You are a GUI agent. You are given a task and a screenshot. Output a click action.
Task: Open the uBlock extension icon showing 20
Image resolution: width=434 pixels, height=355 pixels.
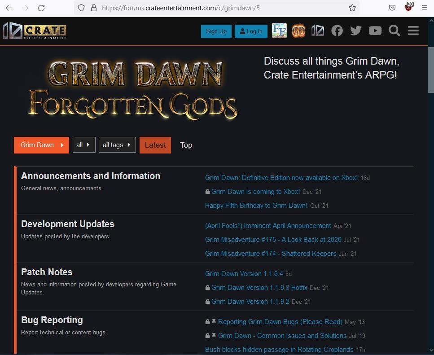click(408, 7)
